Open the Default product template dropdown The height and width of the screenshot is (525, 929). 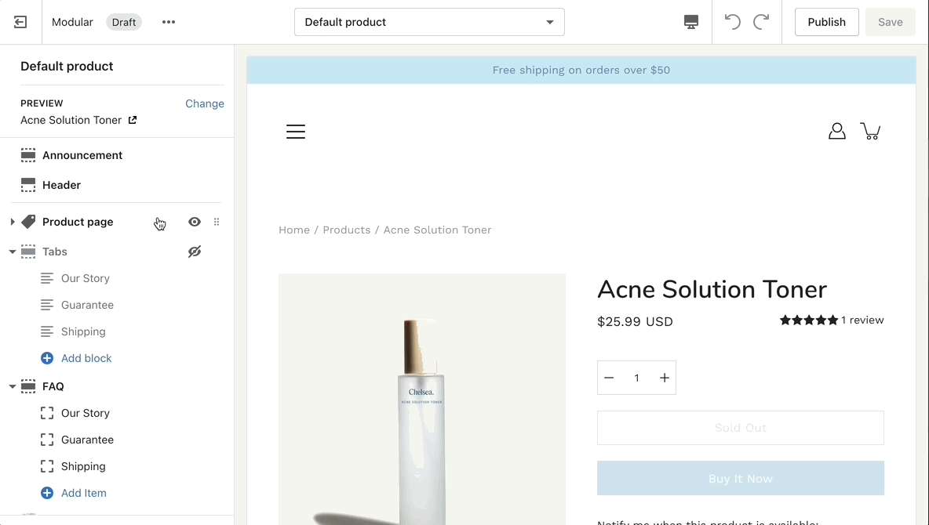429,22
